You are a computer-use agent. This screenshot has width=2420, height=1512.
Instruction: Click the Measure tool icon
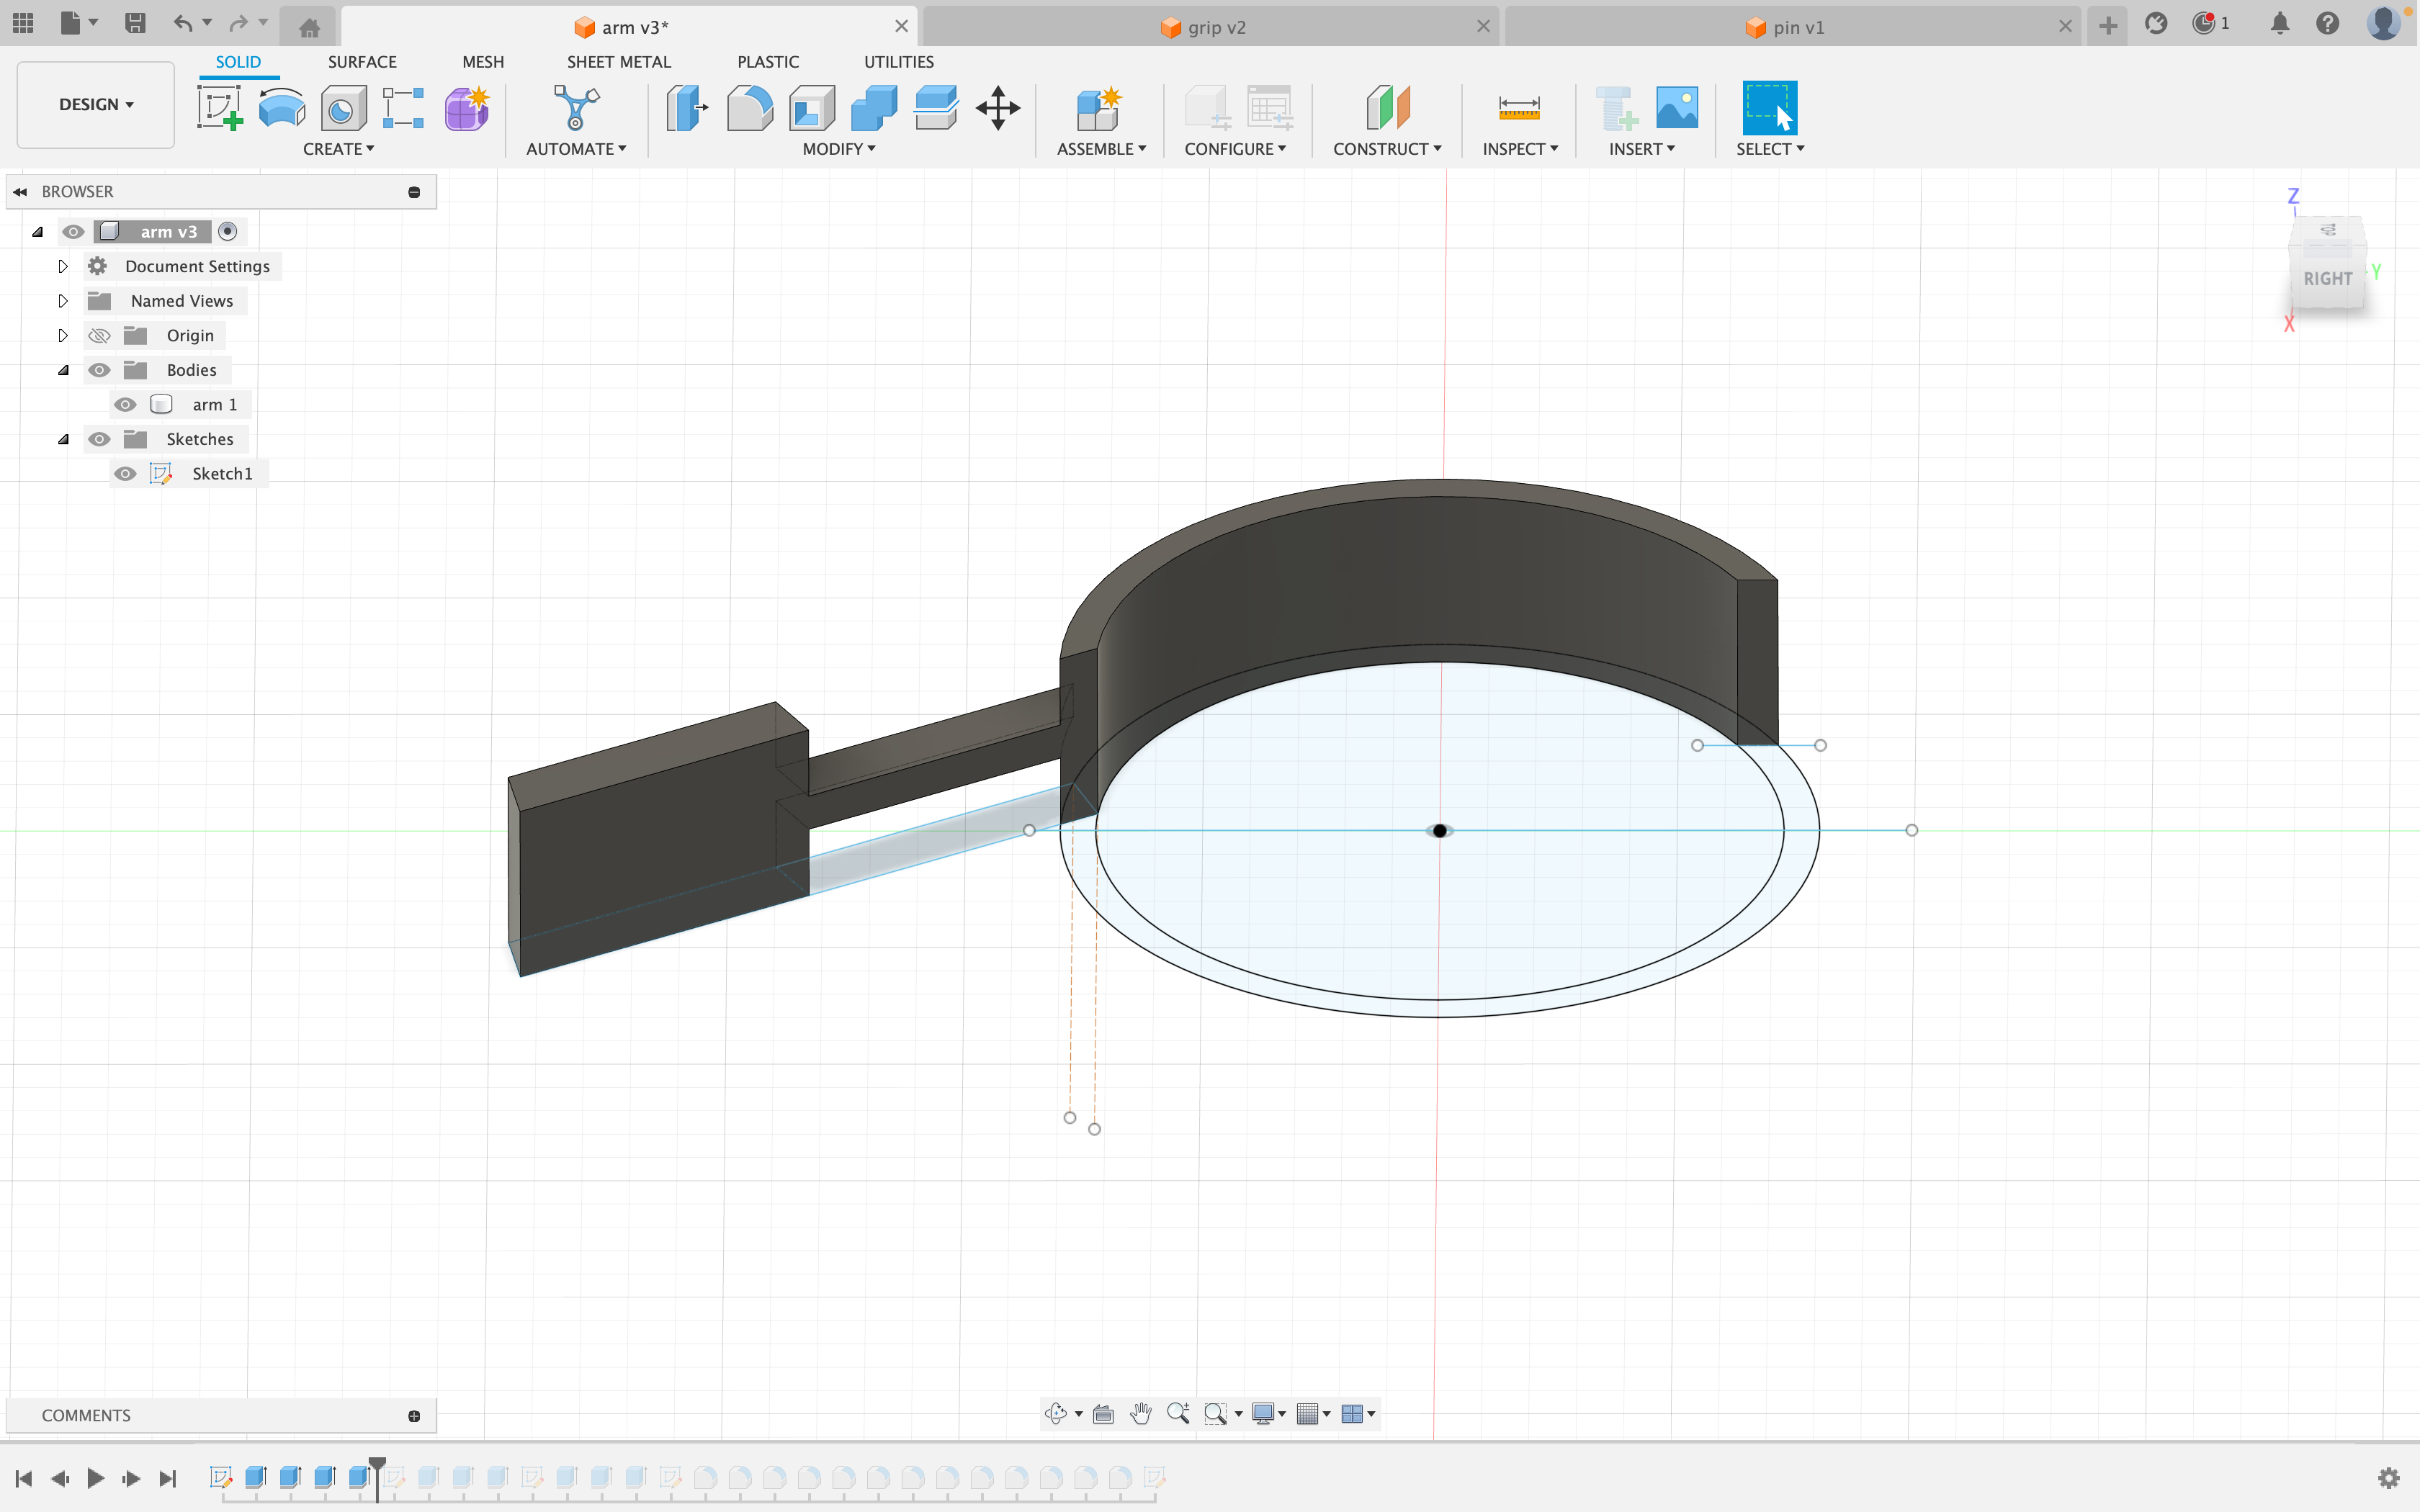point(1519,107)
